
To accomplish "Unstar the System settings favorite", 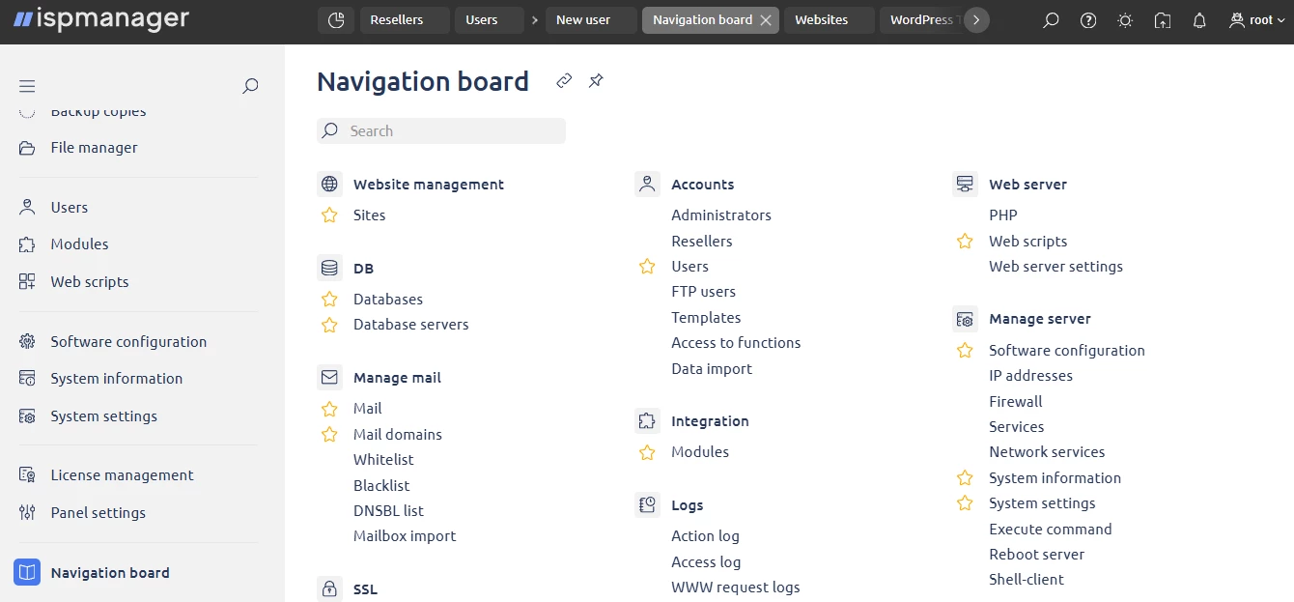I will (964, 502).
